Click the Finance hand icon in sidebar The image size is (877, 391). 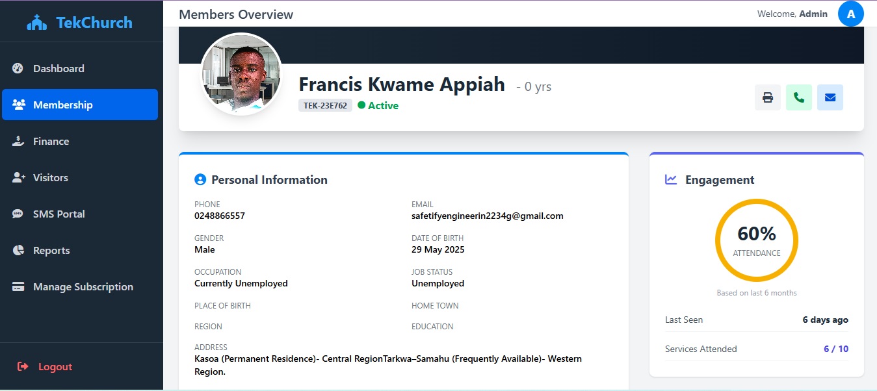point(18,141)
